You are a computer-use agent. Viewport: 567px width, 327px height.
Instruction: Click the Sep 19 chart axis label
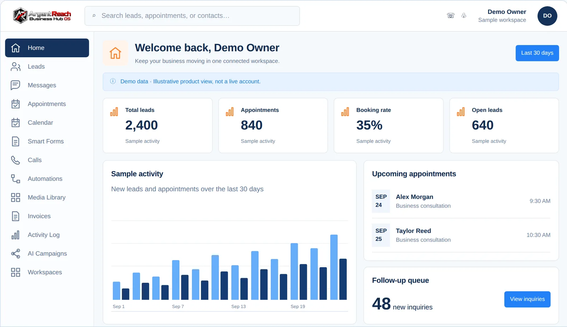(298, 306)
